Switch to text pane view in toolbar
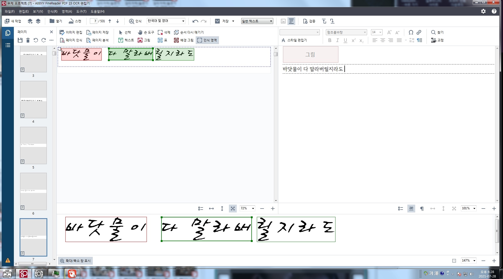Viewport: 503px width, 279px height. [x=291, y=21]
